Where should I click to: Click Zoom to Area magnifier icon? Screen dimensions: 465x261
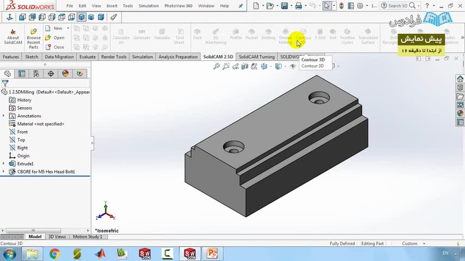click(226, 66)
